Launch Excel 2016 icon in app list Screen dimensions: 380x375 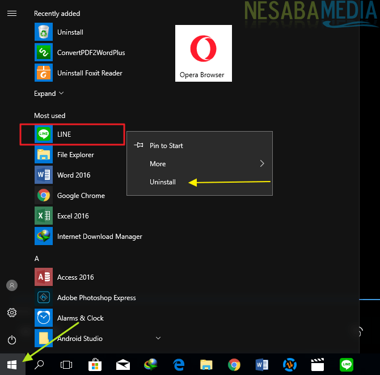44,216
